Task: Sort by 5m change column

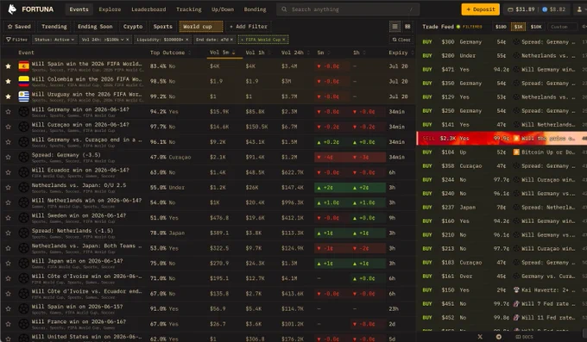Action: [324, 53]
